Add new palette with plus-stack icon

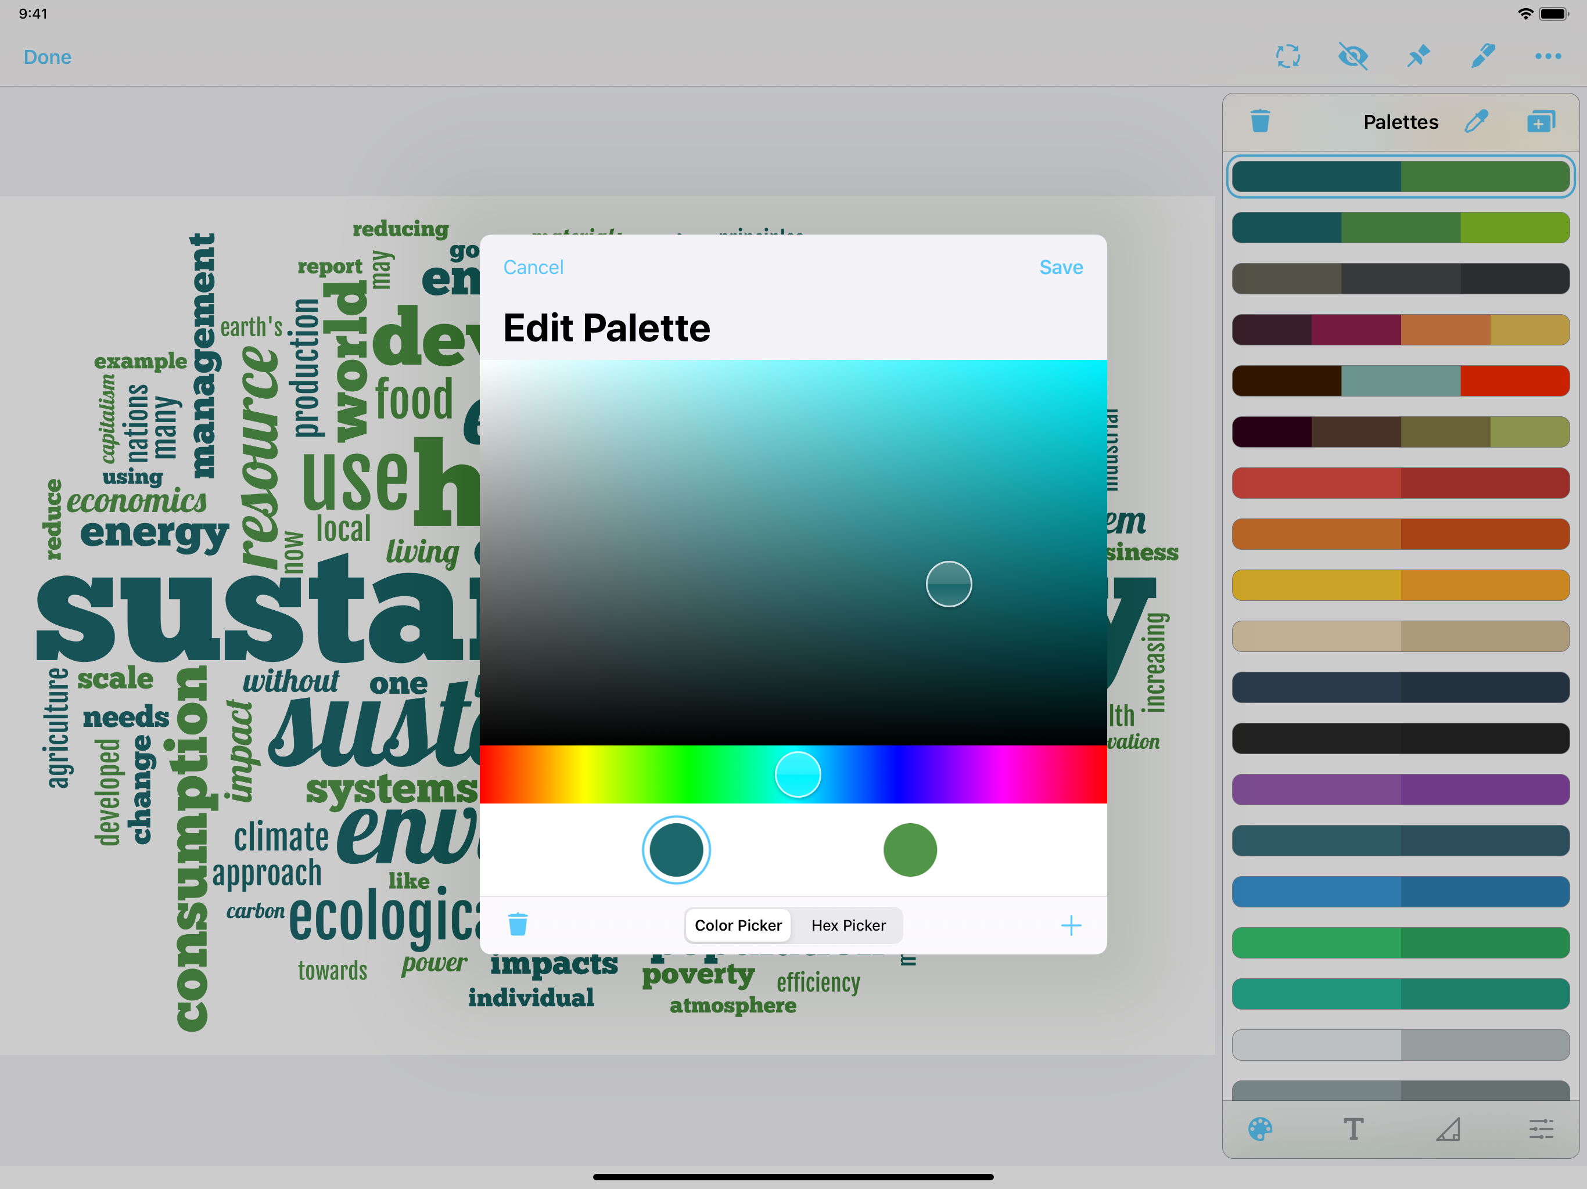(x=1541, y=121)
